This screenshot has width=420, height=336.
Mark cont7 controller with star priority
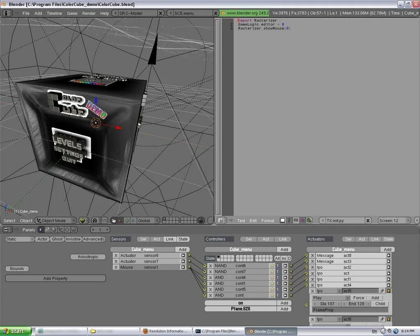coord(272,272)
